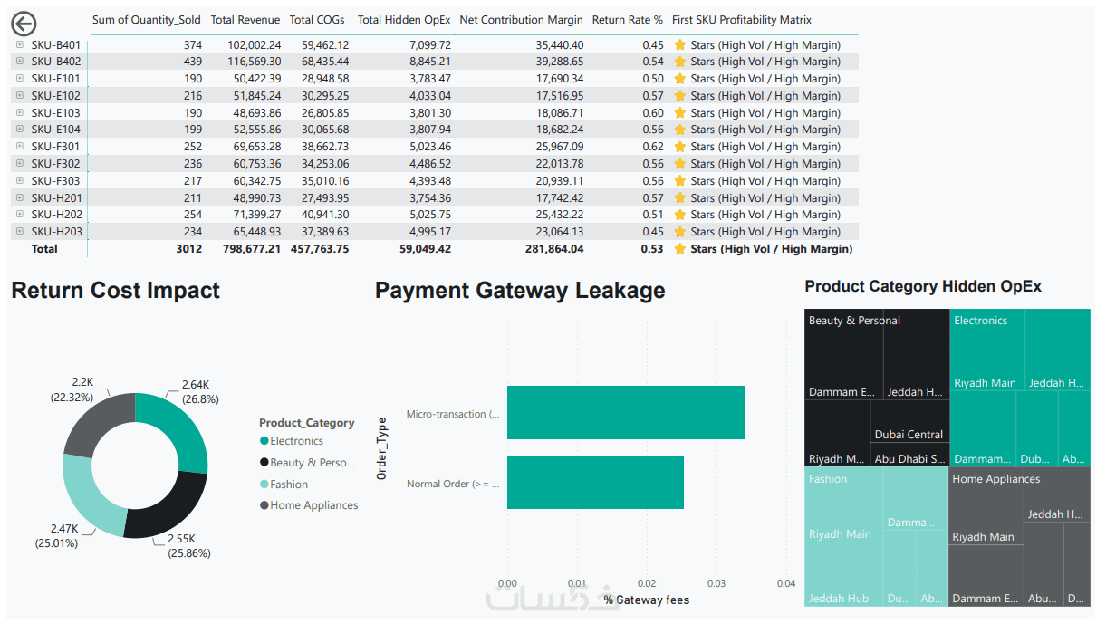Click Total Hidden OpEx column header

coord(404,20)
